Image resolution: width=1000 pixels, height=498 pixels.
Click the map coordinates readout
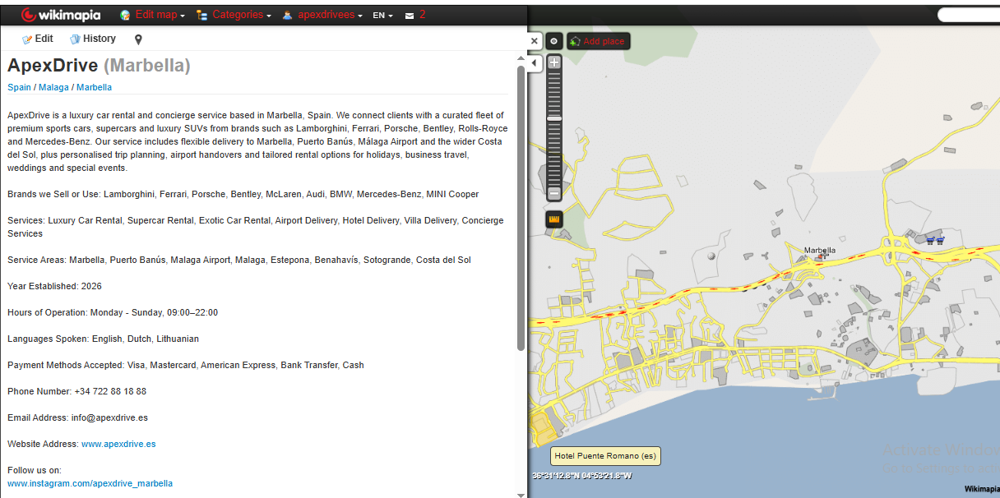click(581, 476)
